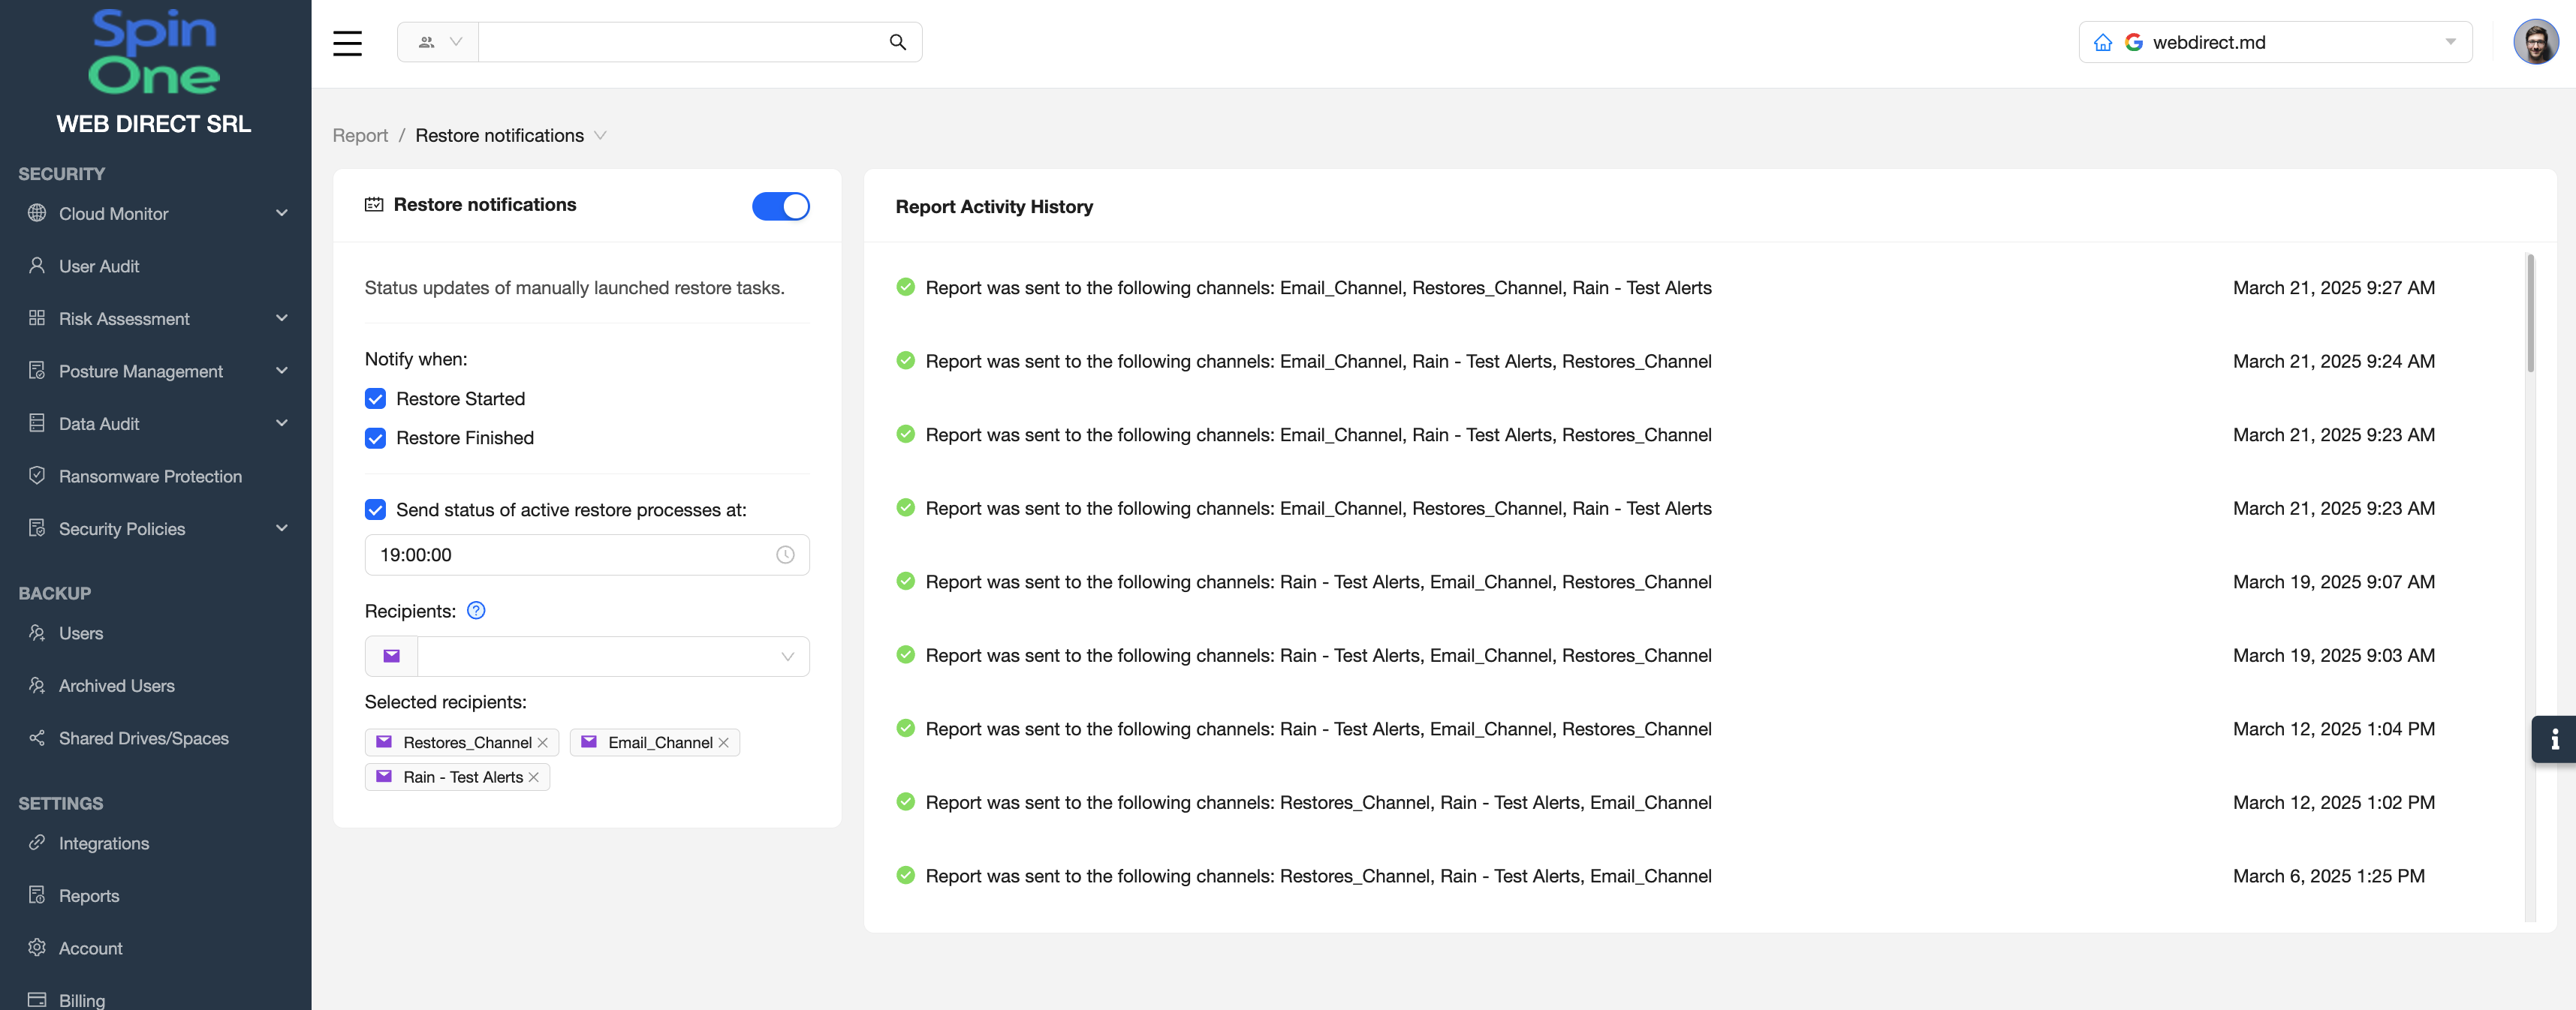Open Ransomware Protection in sidebar
Screen dimensions: 2576x1010
[x=150, y=476]
